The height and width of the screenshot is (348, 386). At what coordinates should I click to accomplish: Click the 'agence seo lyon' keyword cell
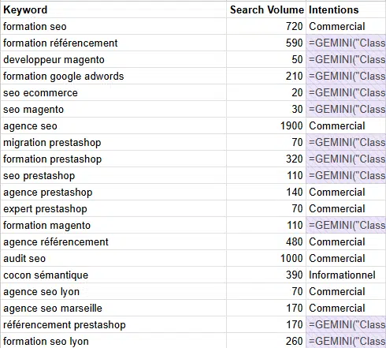[x=113, y=291]
